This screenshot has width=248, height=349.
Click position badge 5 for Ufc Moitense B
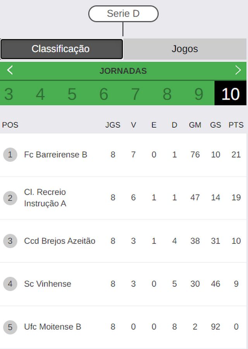click(x=10, y=327)
